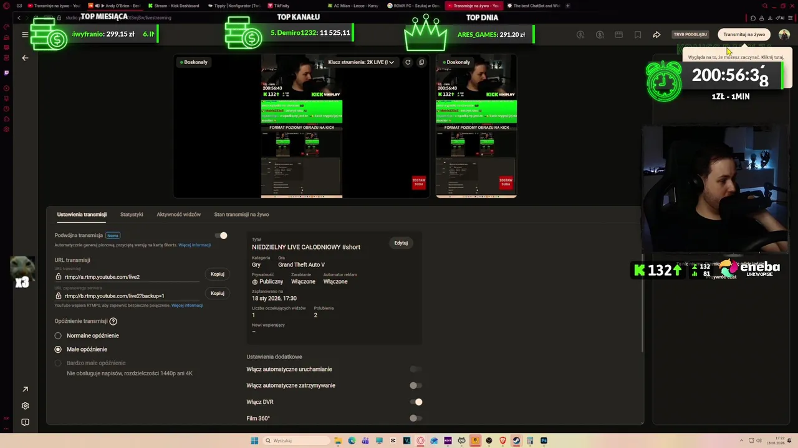Click the horizontal stream preview thumbnail
Viewport: 798px width, 448px height.
(301, 126)
